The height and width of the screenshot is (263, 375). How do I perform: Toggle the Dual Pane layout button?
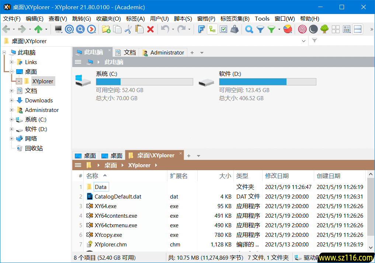(358, 29)
